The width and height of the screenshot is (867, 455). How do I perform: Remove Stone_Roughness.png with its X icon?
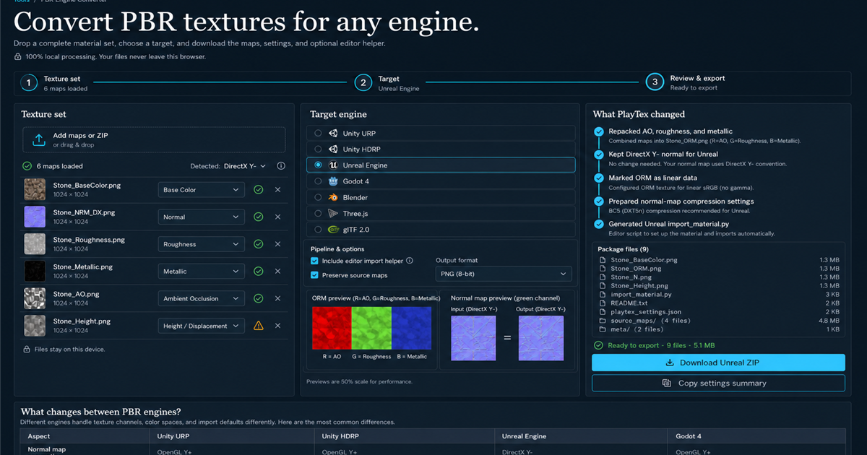point(277,244)
